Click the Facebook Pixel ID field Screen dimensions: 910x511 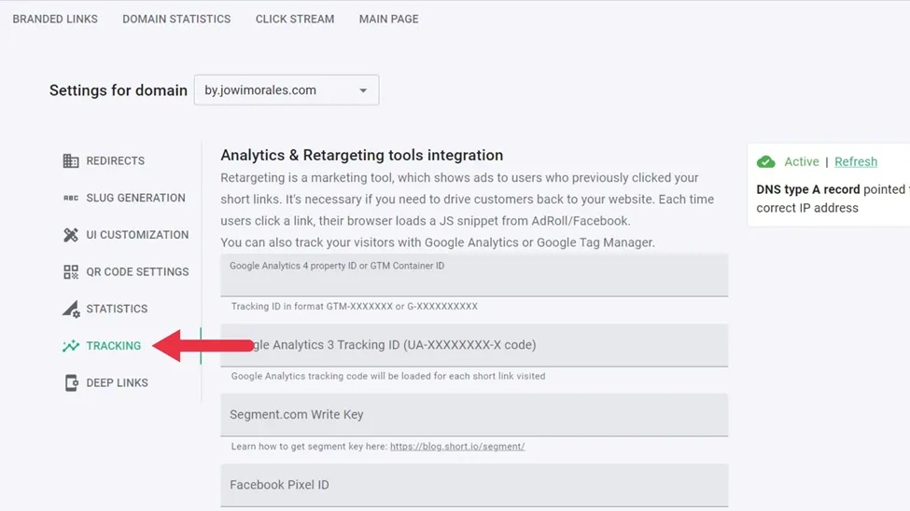click(x=474, y=485)
